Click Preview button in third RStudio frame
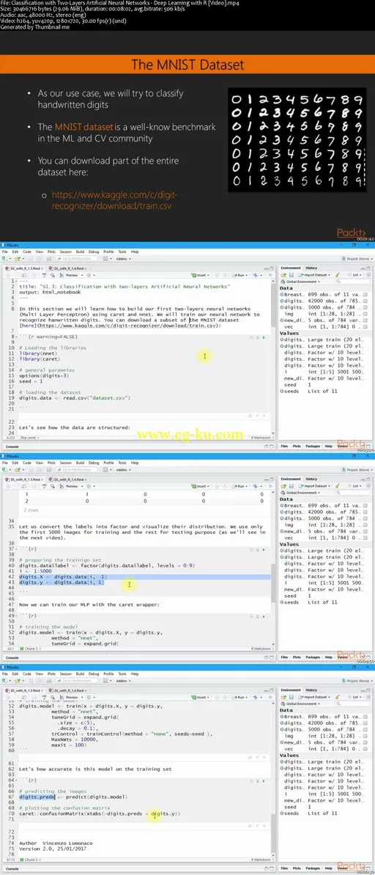 [71, 697]
